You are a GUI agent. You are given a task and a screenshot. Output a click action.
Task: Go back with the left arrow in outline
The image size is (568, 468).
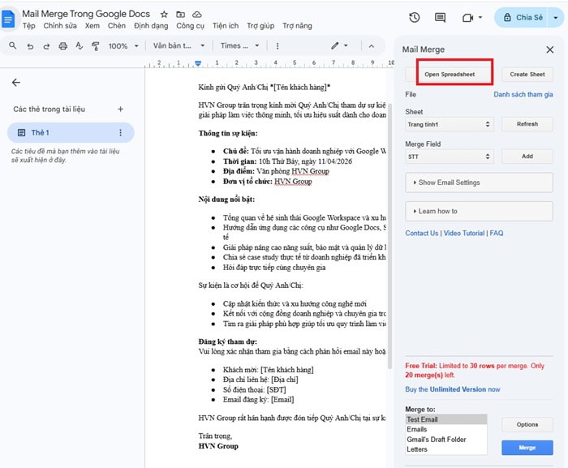(16, 83)
